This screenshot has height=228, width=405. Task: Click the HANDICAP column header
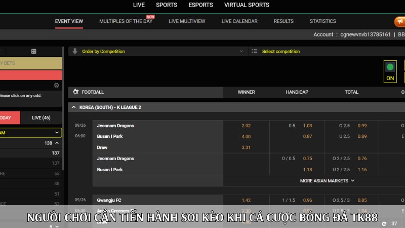pyautogui.click(x=297, y=92)
